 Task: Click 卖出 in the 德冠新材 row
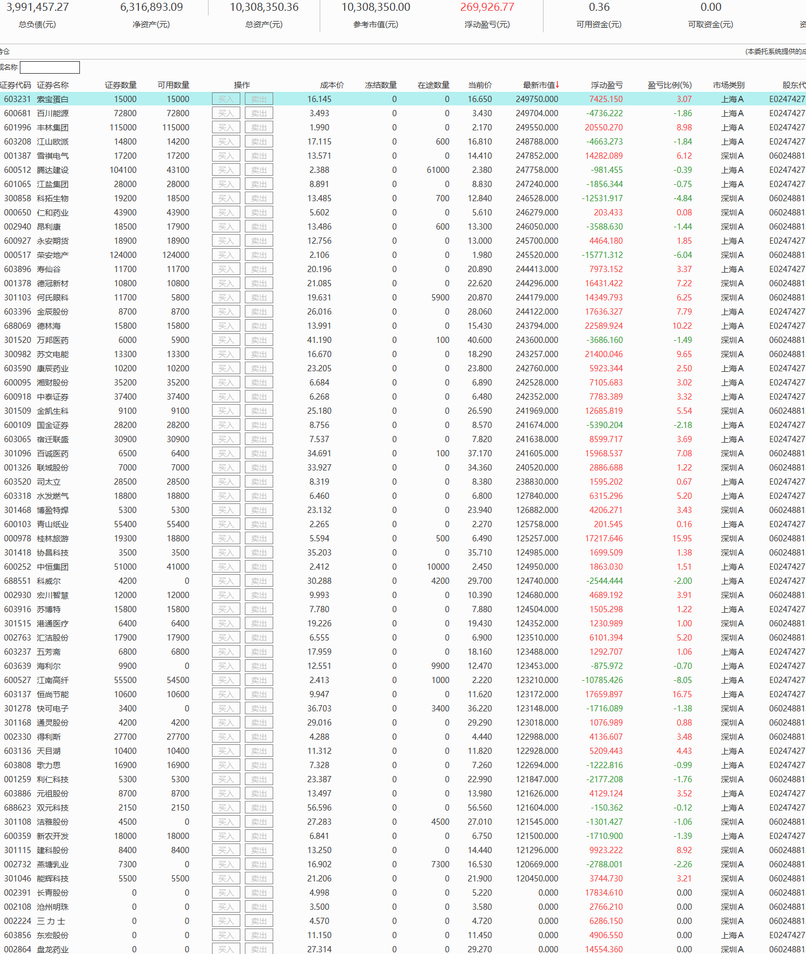(259, 283)
